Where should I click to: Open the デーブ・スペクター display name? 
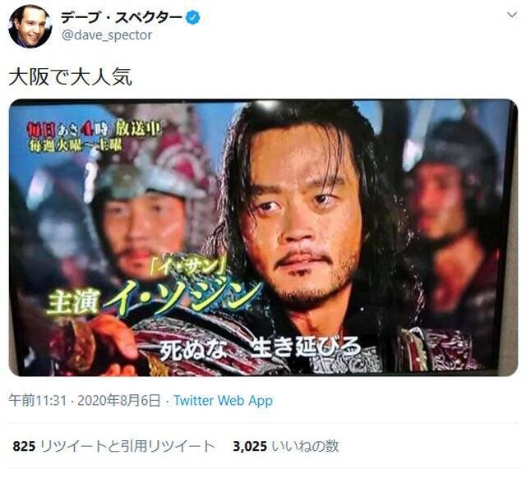point(122,18)
